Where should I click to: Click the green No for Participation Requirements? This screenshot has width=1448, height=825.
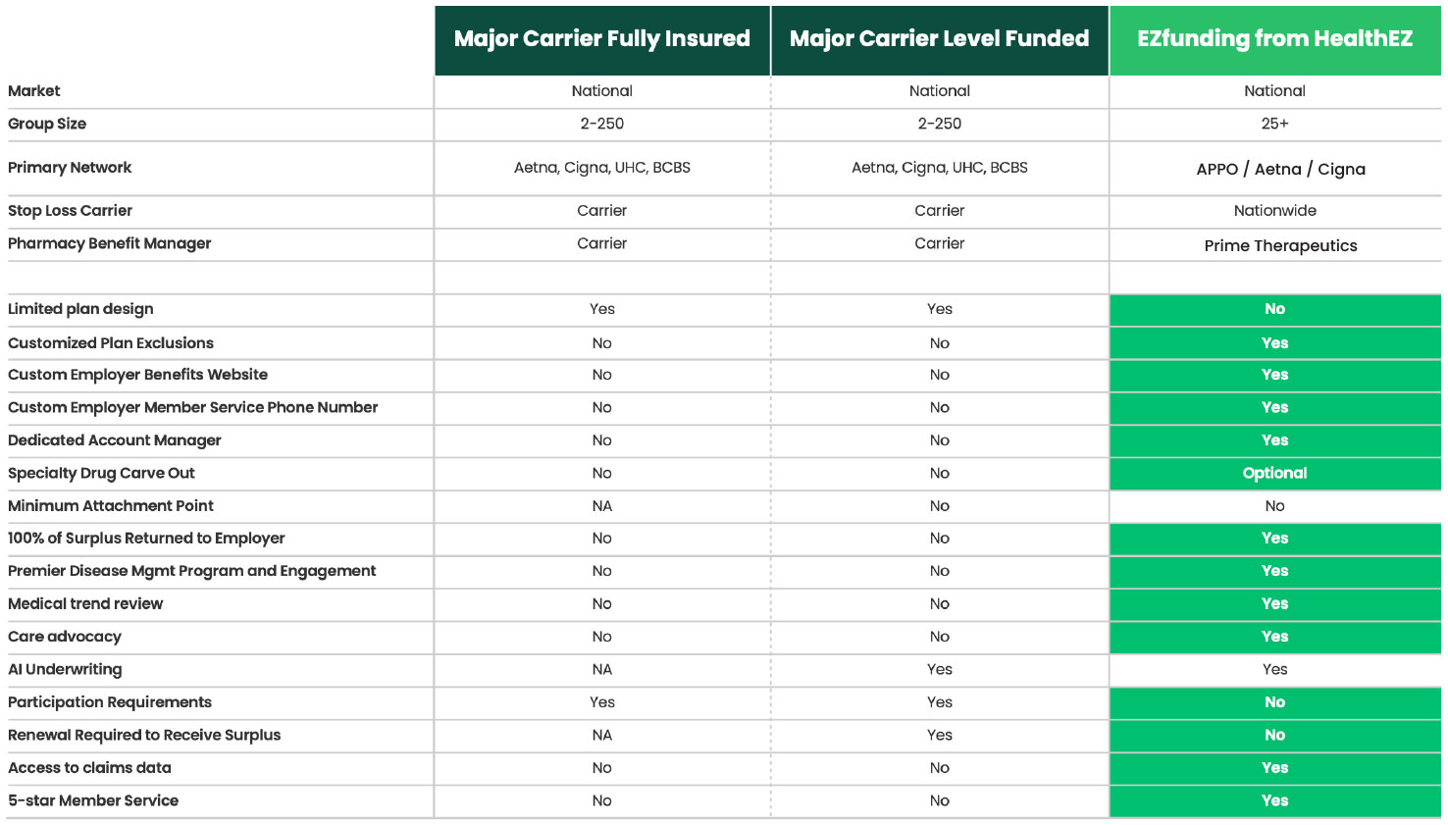tap(1274, 702)
